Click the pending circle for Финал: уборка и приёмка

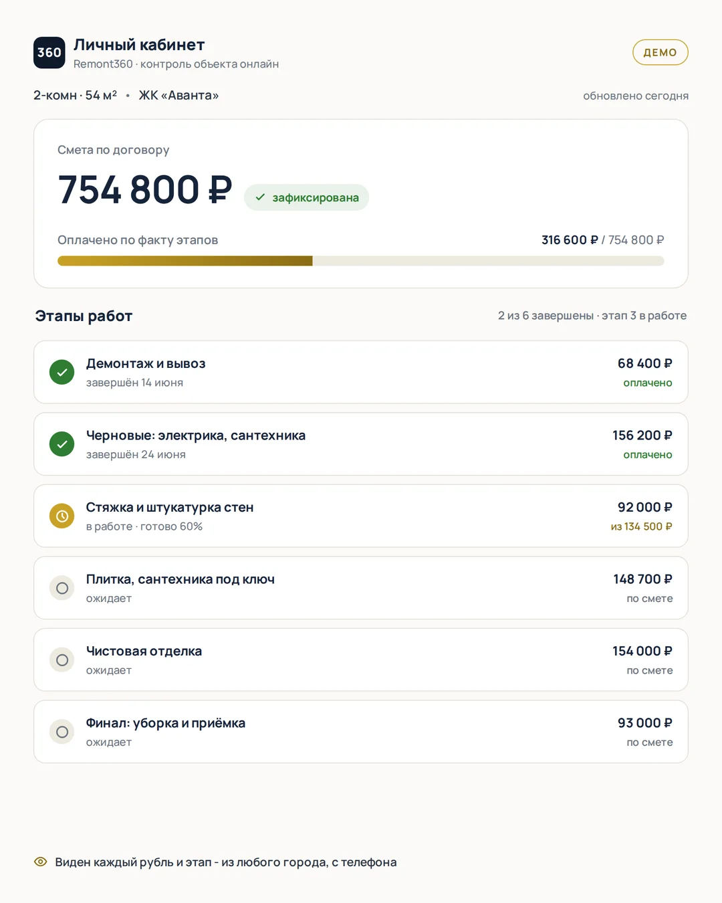click(62, 732)
